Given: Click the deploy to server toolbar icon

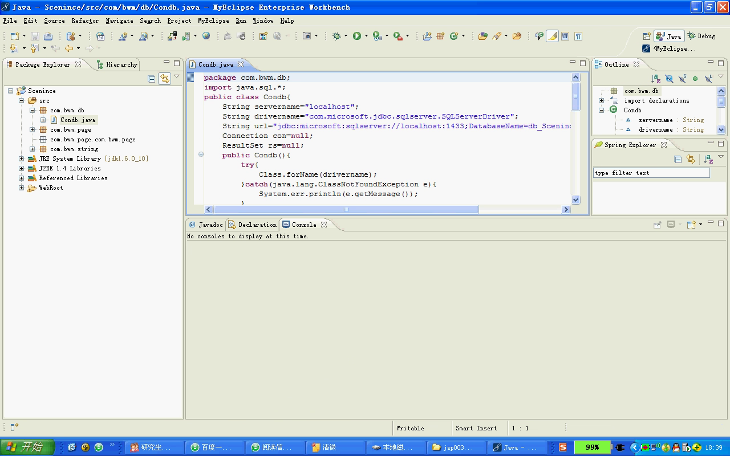Looking at the screenshot, I should coord(172,36).
